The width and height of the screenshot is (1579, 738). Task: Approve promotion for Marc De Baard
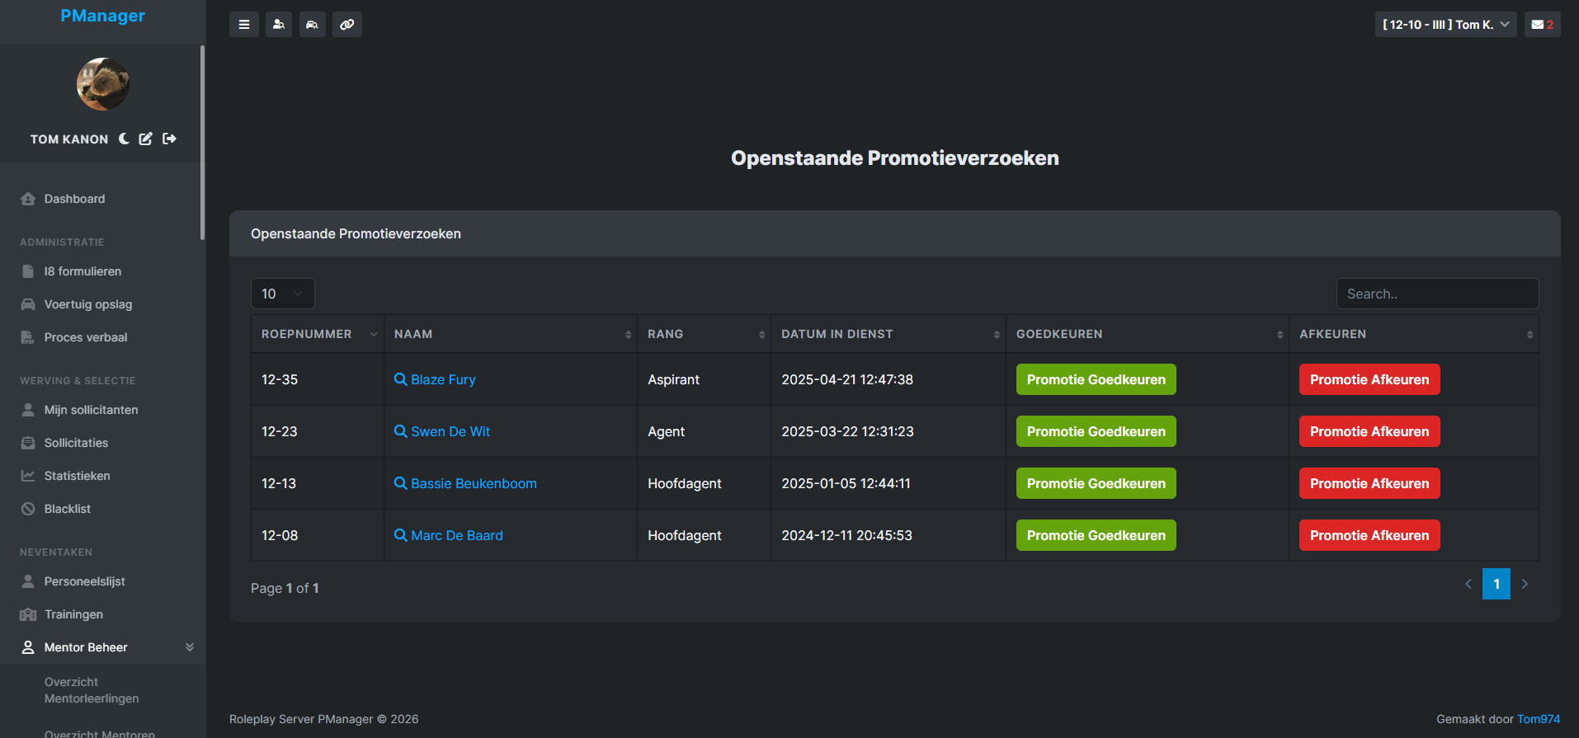pyautogui.click(x=1096, y=535)
